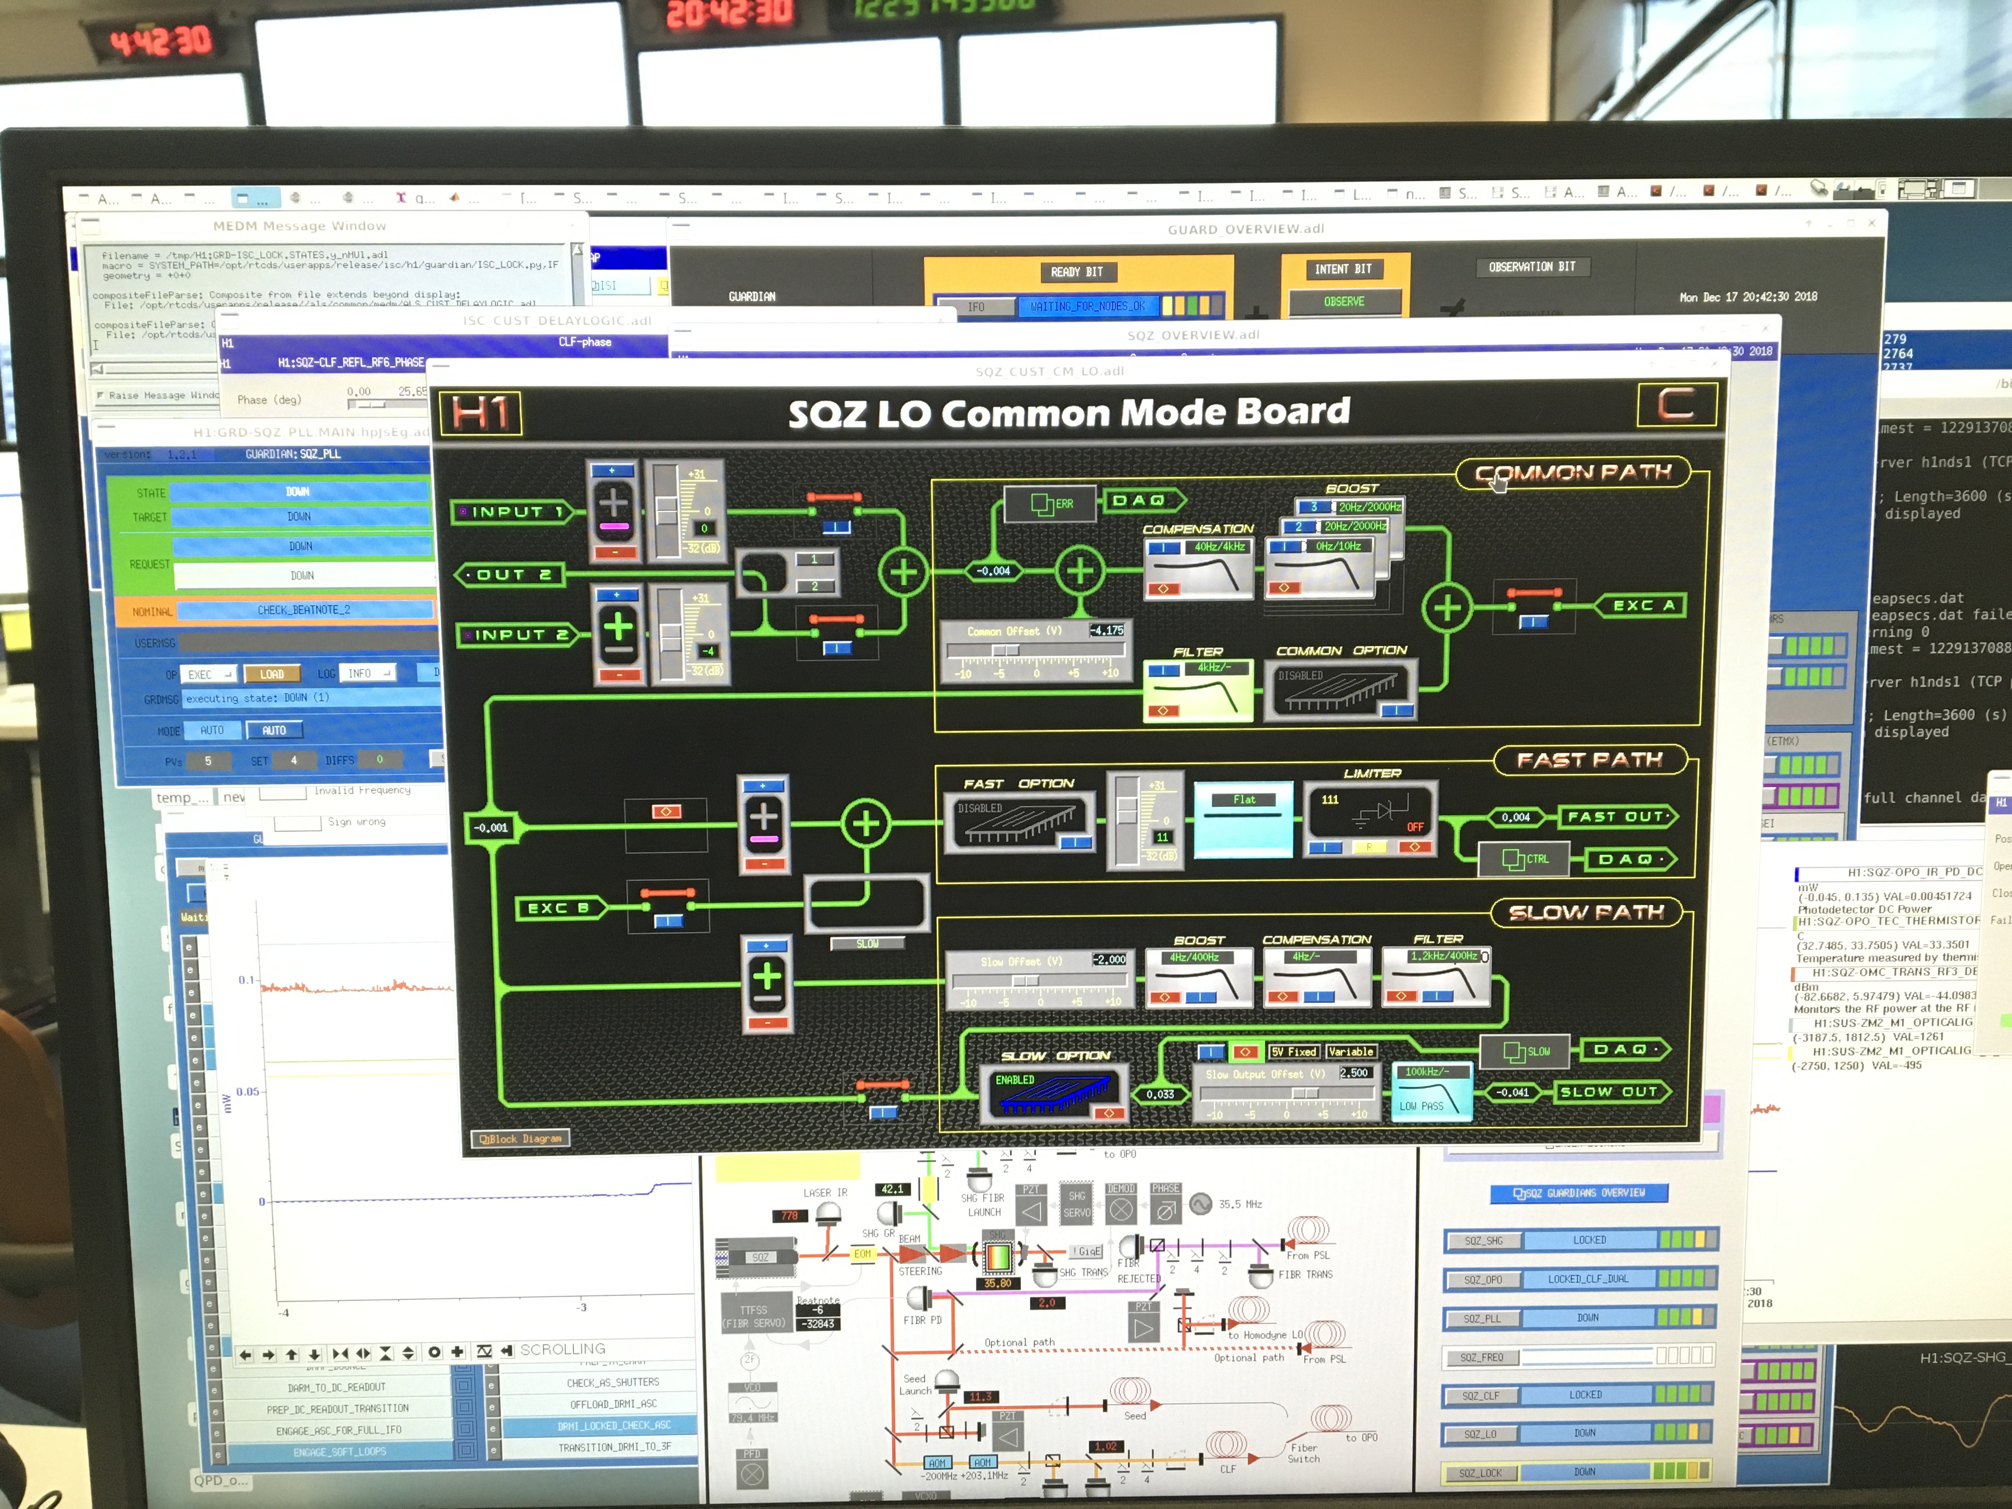Click the C logo button on the Common Mode Board
The width and height of the screenshot is (2012, 1509).
pos(1676,404)
